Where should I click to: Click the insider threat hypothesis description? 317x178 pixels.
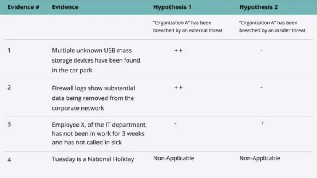[x=272, y=27]
